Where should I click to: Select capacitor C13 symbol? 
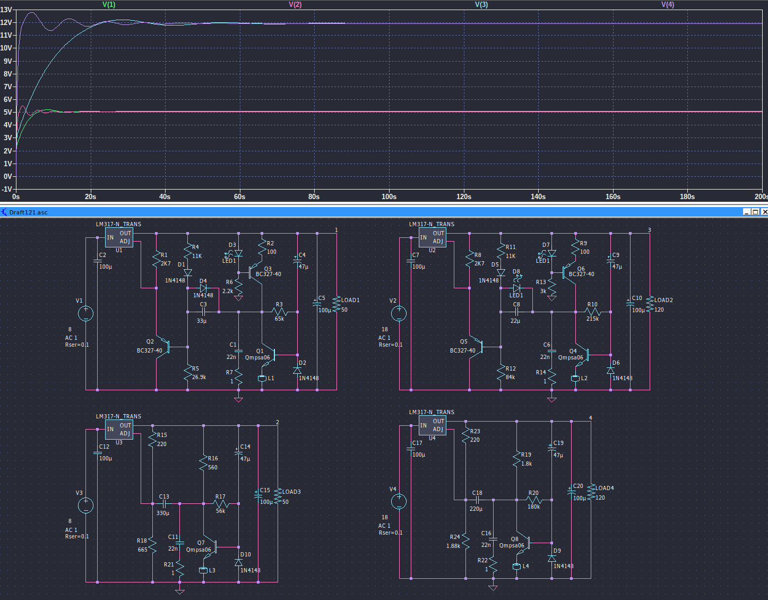pyautogui.click(x=164, y=503)
